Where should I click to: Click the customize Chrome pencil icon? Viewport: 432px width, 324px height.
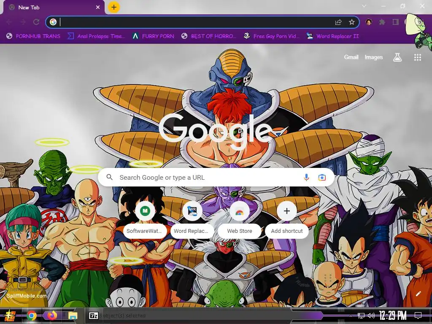point(418,294)
